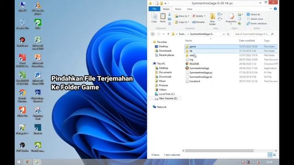
Task: Open Properties from the ribbon
Action: click(231, 19)
